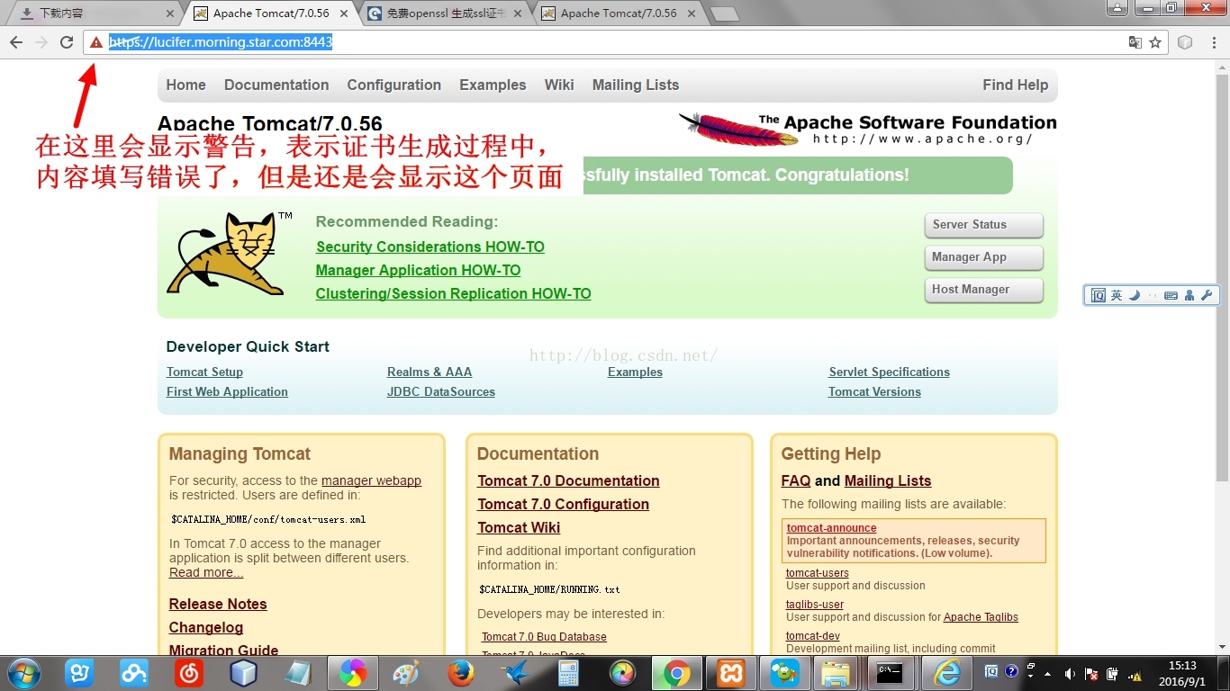
Task: Open the Calculator taskbar icon
Action: [x=568, y=673]
